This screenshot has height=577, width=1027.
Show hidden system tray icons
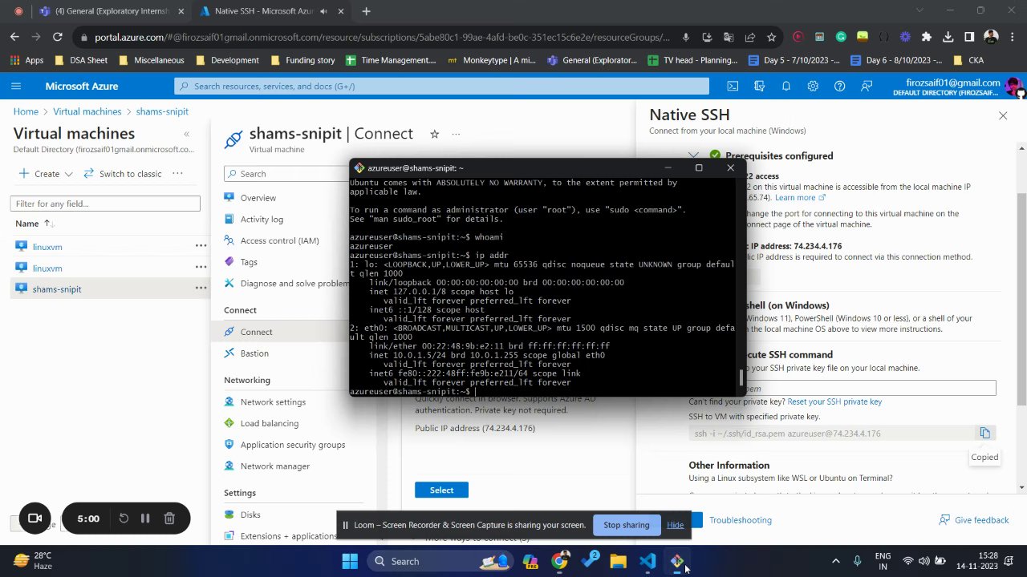[x=835, y=561]
